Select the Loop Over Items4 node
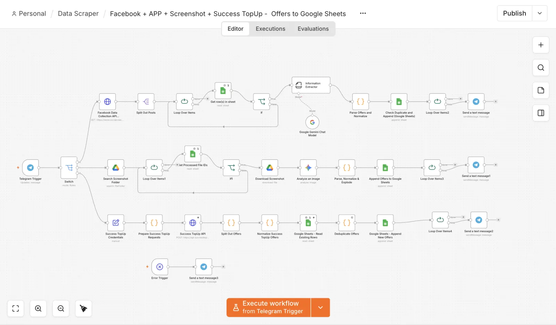The height and width of the screenshot is (325, 556). 440,220
